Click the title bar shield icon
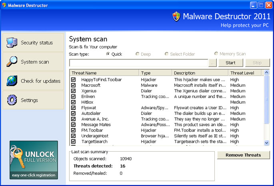 pos(4,5)
